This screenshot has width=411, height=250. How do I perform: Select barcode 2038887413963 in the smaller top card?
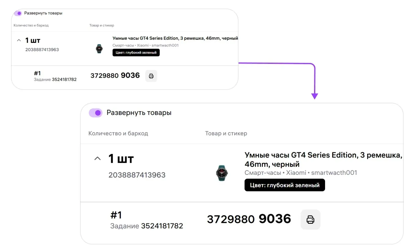tap(42, 50)
